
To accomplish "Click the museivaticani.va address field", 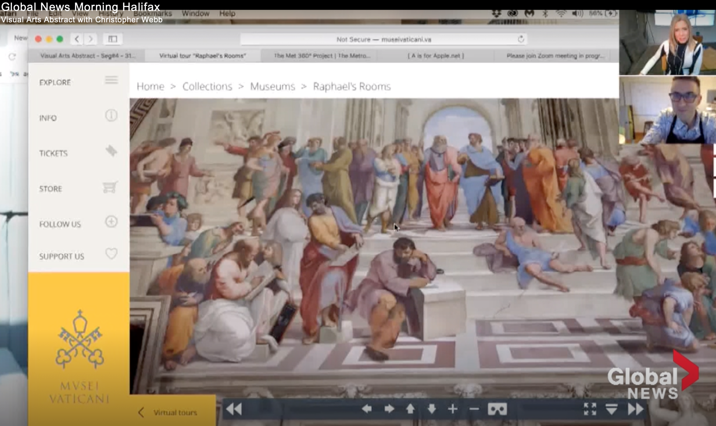I will pos(383,39).
